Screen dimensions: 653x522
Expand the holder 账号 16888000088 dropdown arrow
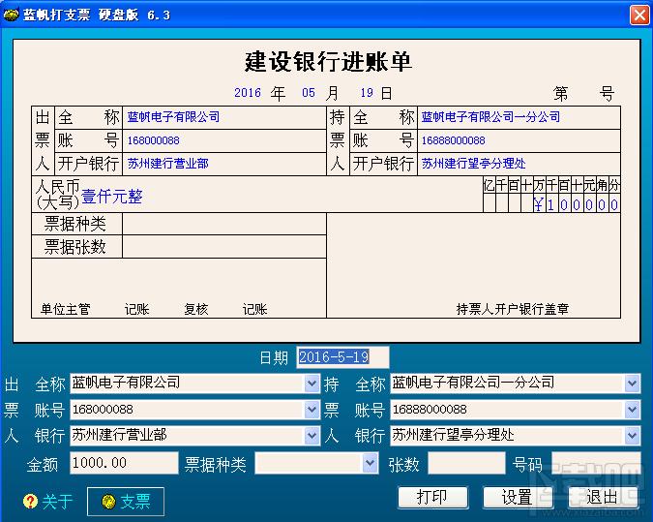(632, 410)
